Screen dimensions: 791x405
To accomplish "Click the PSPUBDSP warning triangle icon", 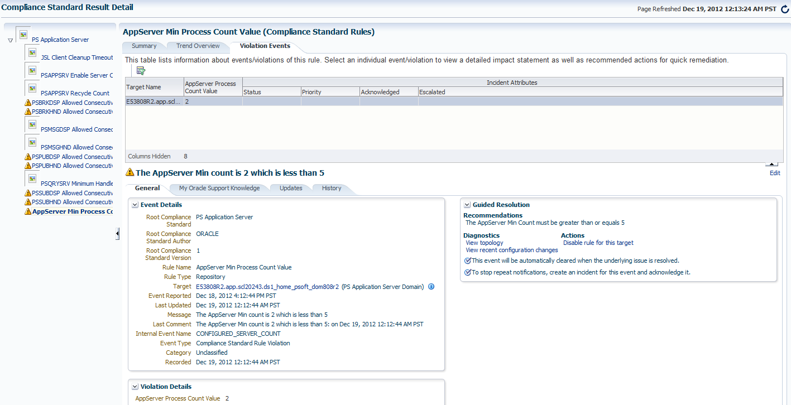I will pos(28,157).
